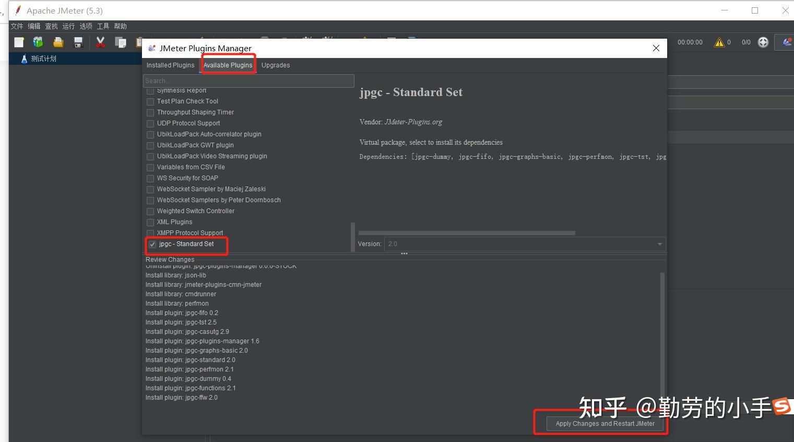This screenshot has height=442, width=794.
Task: Click Apply Changes and Restart JMeter
Action: 605,424
